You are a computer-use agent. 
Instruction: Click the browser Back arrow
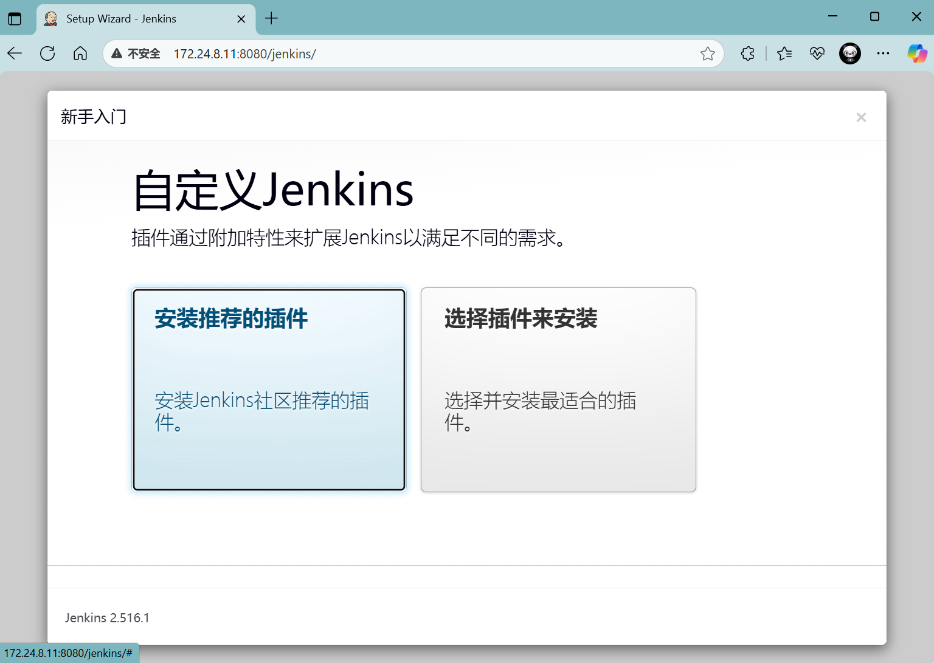15,53
